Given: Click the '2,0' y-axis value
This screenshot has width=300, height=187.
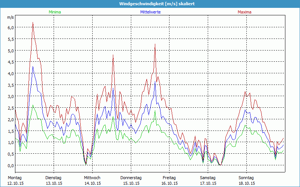Looking at the screenshot, I should 10,119.
